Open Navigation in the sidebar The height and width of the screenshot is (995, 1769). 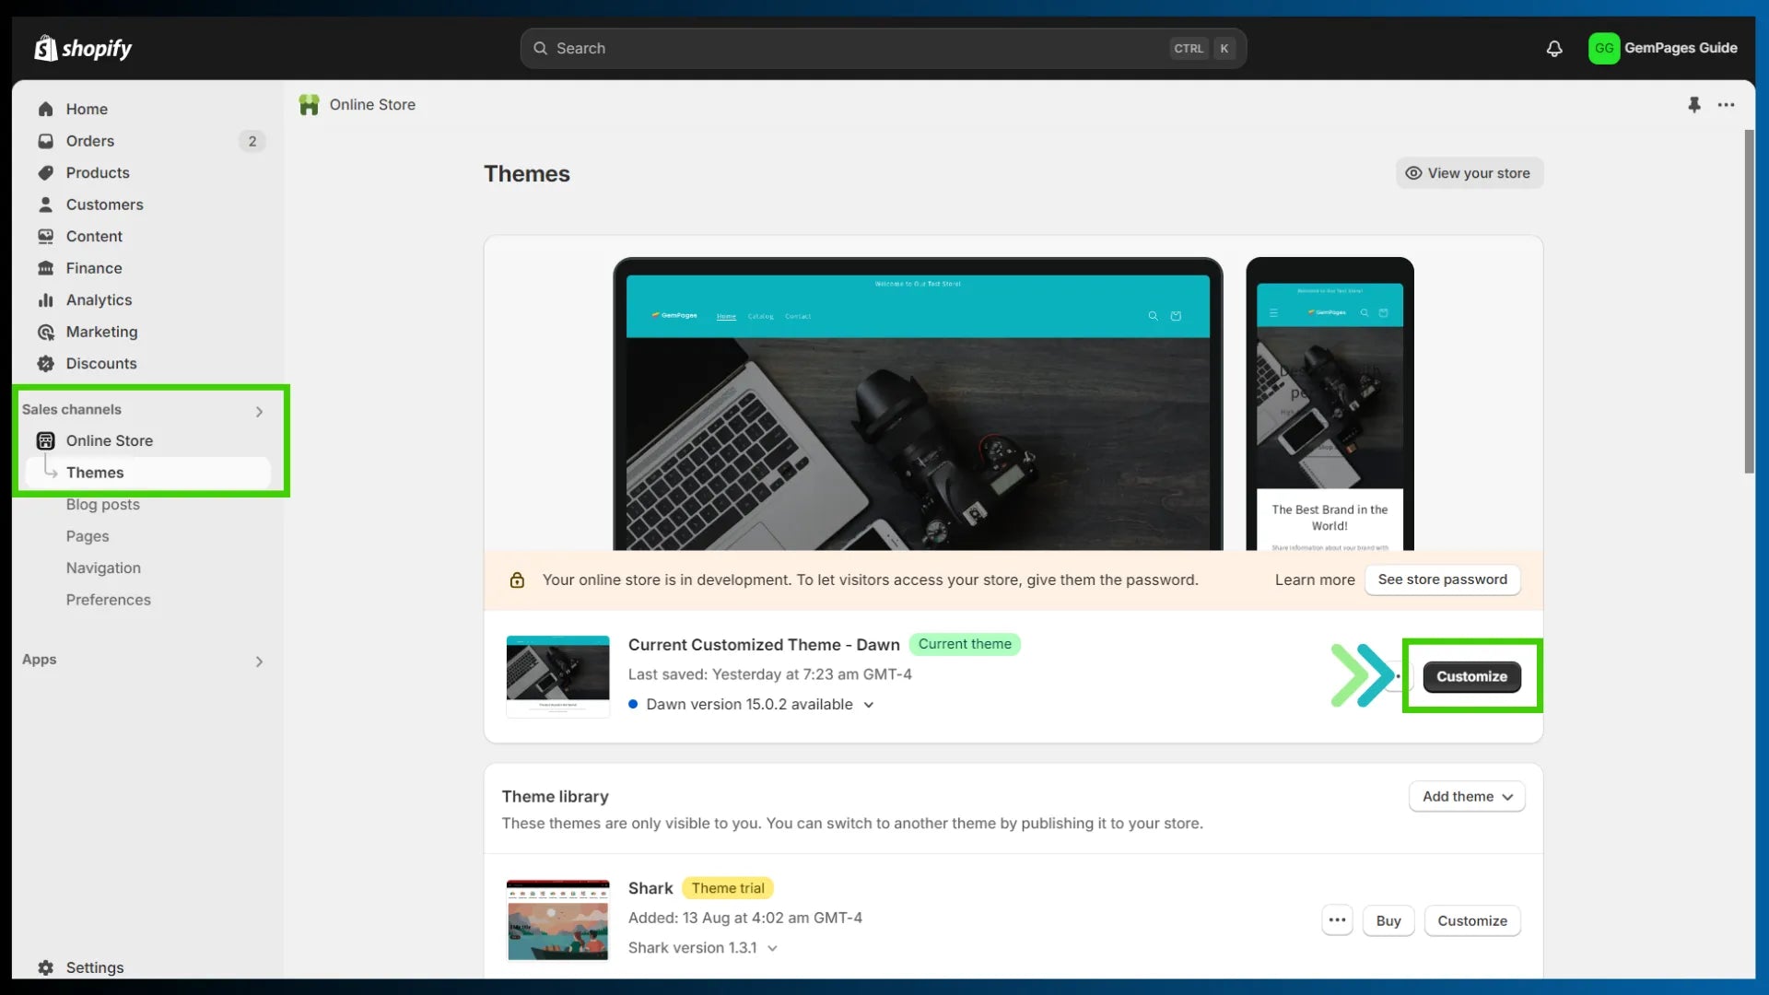tap(103, 568)
